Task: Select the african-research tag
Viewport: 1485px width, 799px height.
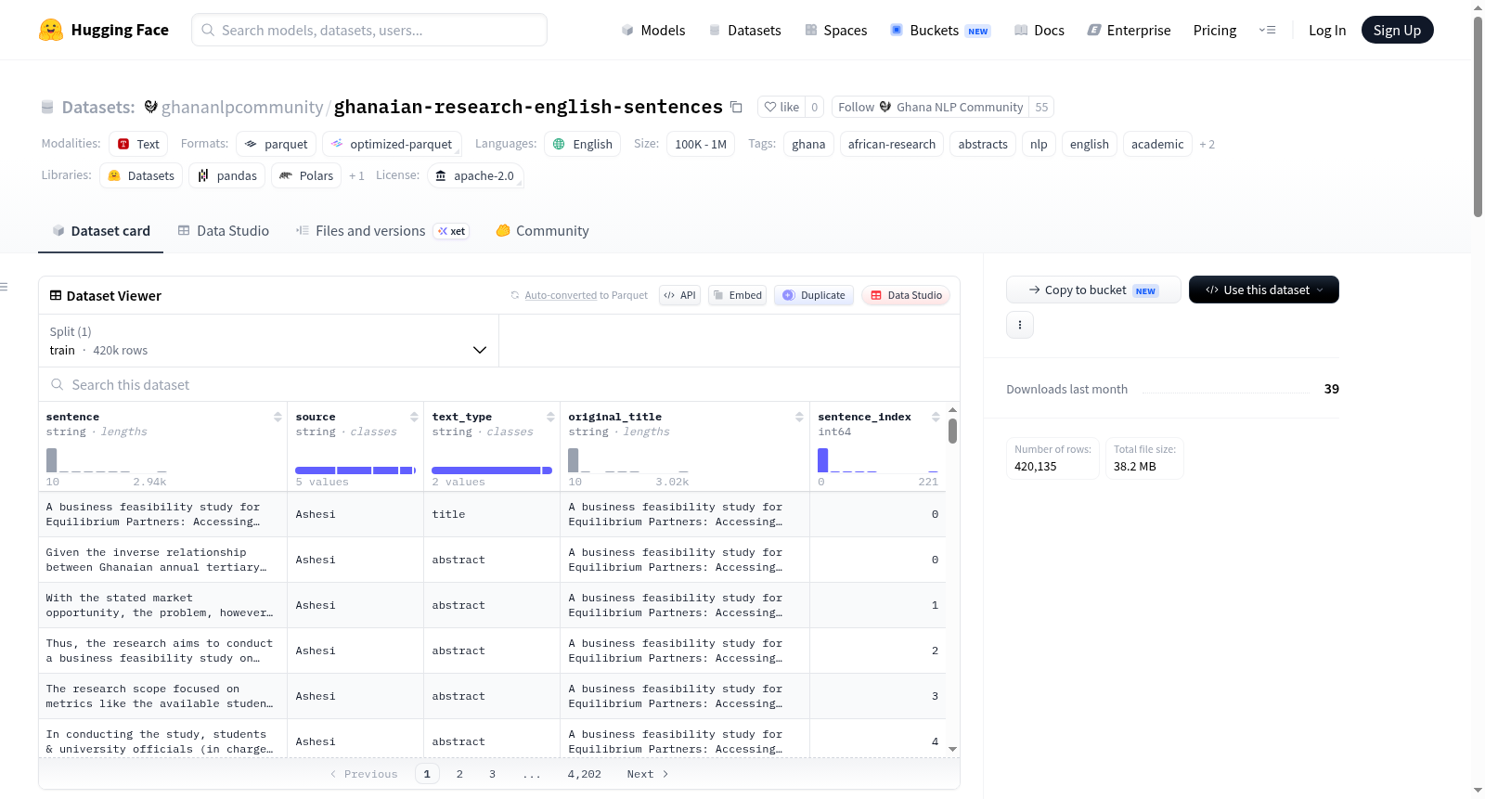Action: (892, 144)
